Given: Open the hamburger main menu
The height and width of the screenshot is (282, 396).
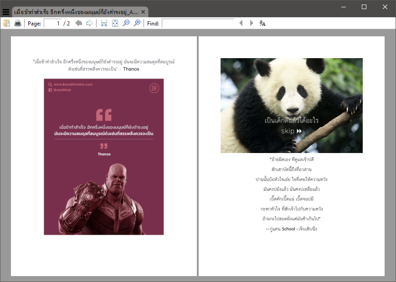Looking at the screenshot, I should (6, 12).
